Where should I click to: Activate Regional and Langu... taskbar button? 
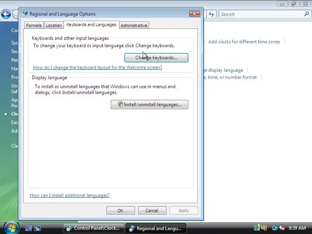(x=156, y=228)
